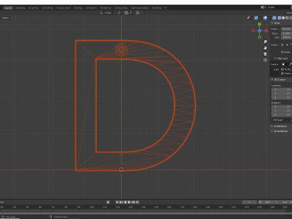Image resolution: width=292 pixels, height=219 pixels.
Task: Open Global transform orientation dropdown
Action: click(x=108, y=13)
